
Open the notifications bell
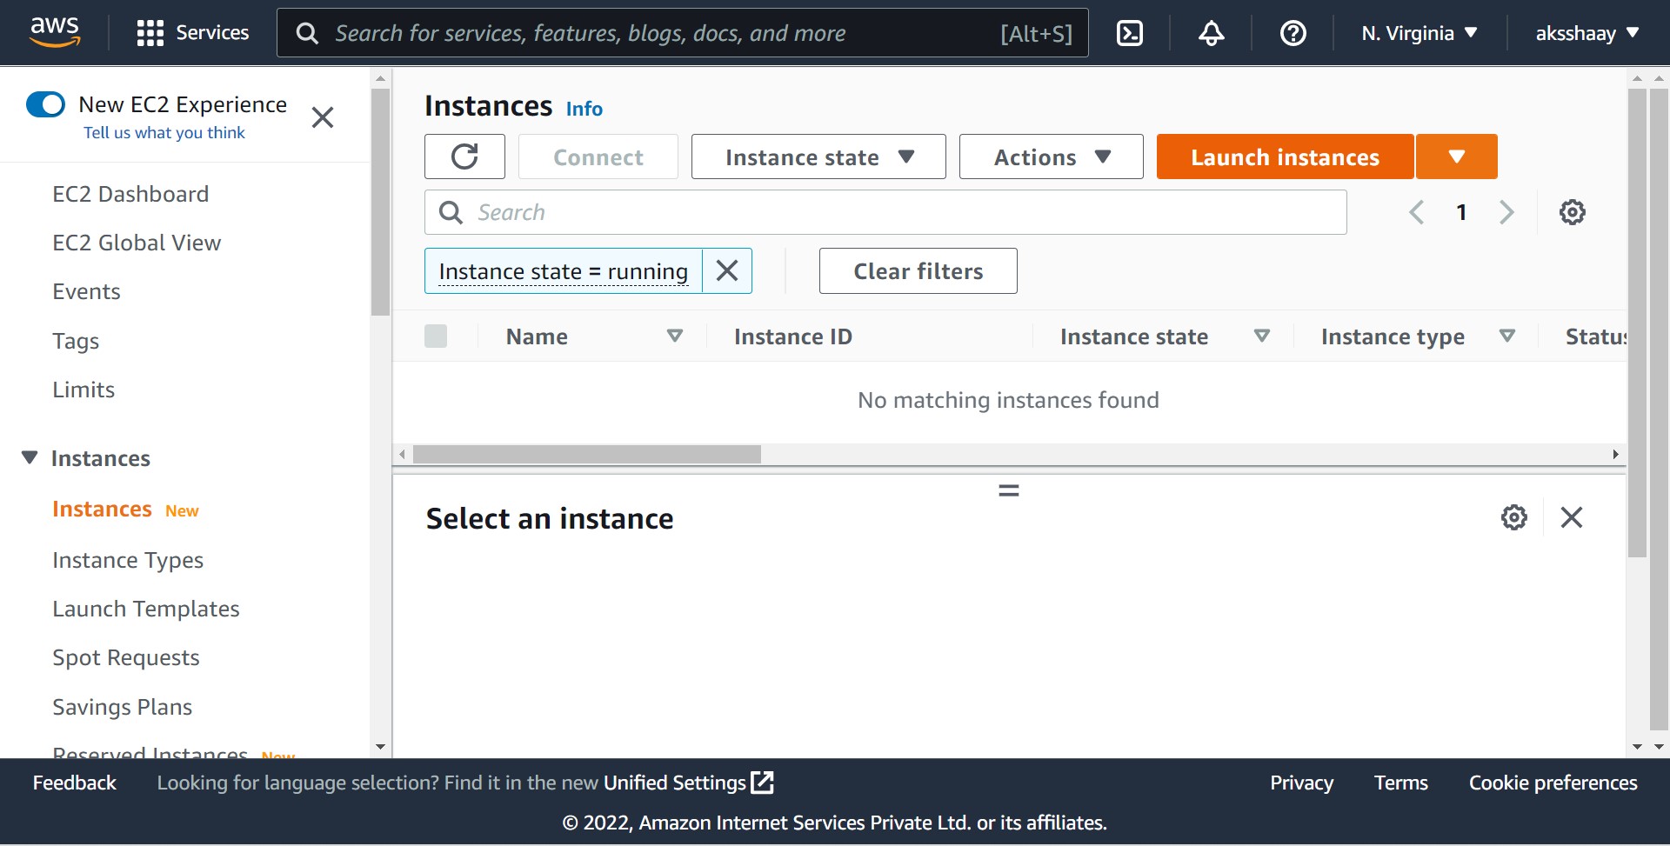pyautogui.click(x=1211, y=33)
